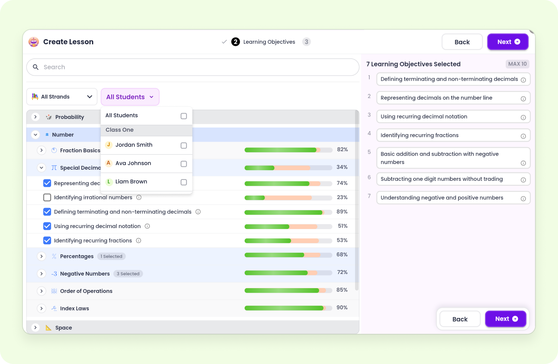558x364 pixels.
Task: Tick the Identifying irrational numbers checkbox
Action: [x=47, y=197]
